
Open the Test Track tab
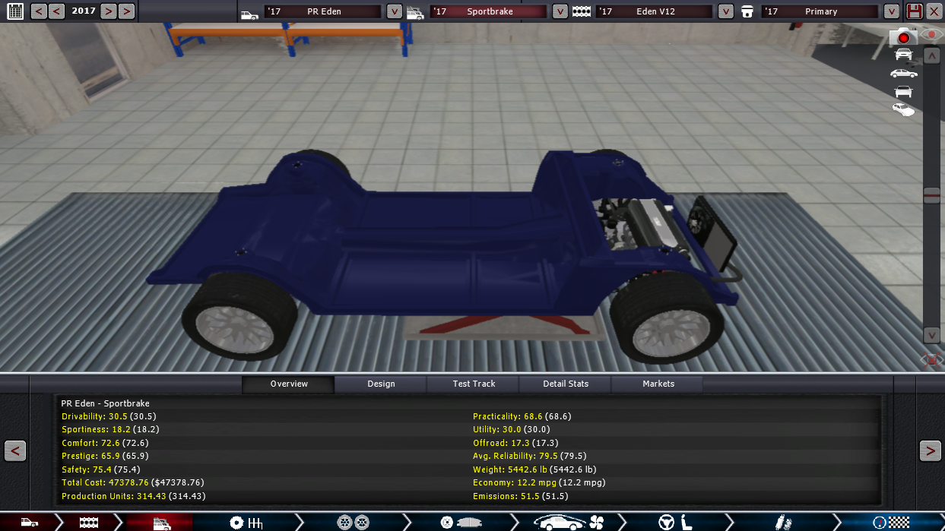(474, 384)
